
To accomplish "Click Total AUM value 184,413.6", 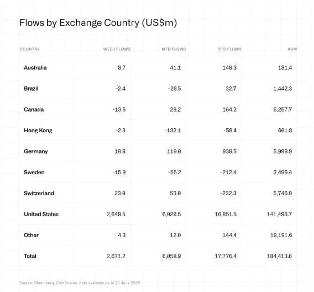I will (279, 256).
